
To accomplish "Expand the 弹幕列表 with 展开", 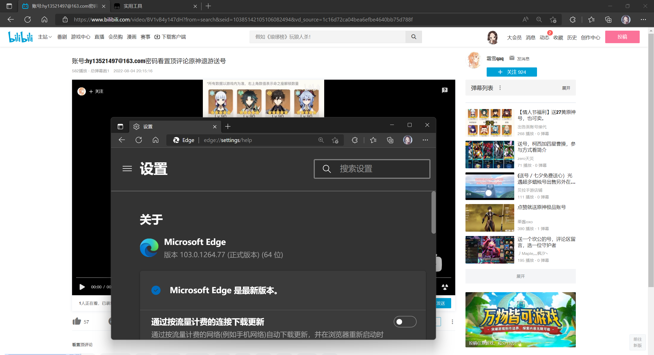I will point(566,88).
